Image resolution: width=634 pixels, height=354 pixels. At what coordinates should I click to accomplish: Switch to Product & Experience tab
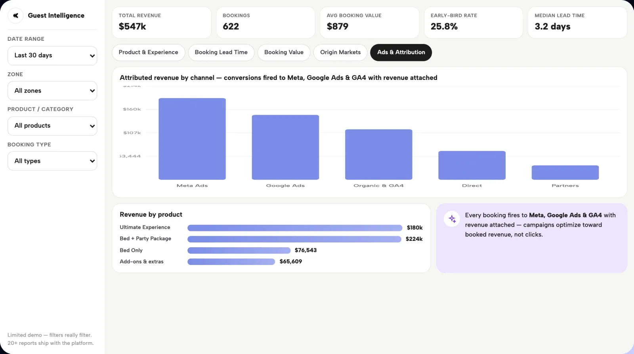pyautogui.click(x=149, y=53)
